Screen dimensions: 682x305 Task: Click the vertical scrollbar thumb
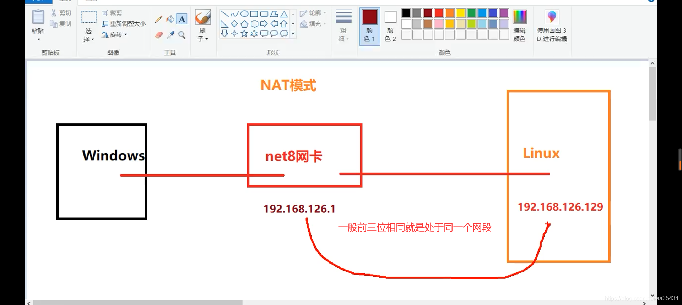click(x=653, y=94)
